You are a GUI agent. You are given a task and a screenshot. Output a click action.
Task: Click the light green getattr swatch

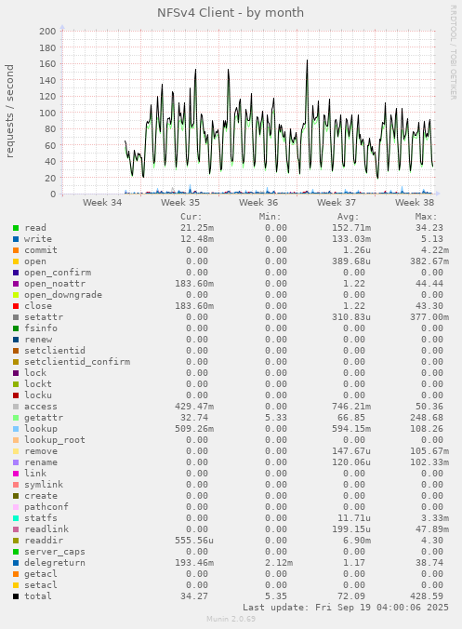[x=16, y=418]
